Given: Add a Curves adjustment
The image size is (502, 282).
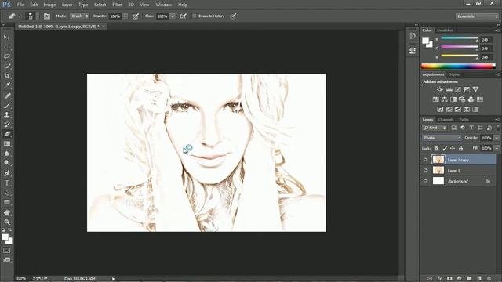Looking at the screenshot, I should pyautogui.click(x=458, y=89).
